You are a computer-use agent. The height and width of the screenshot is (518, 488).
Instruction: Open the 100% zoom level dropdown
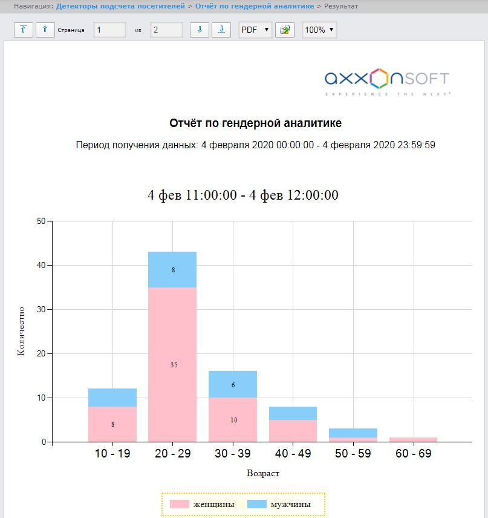(319, 30)
